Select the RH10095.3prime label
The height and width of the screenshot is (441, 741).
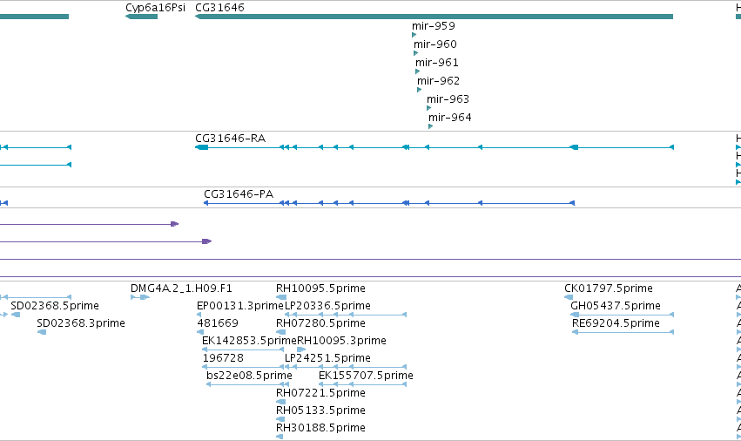coord(341,341)
